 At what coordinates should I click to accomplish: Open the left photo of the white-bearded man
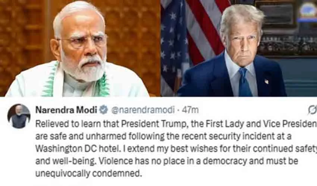(x=80, y=48)
